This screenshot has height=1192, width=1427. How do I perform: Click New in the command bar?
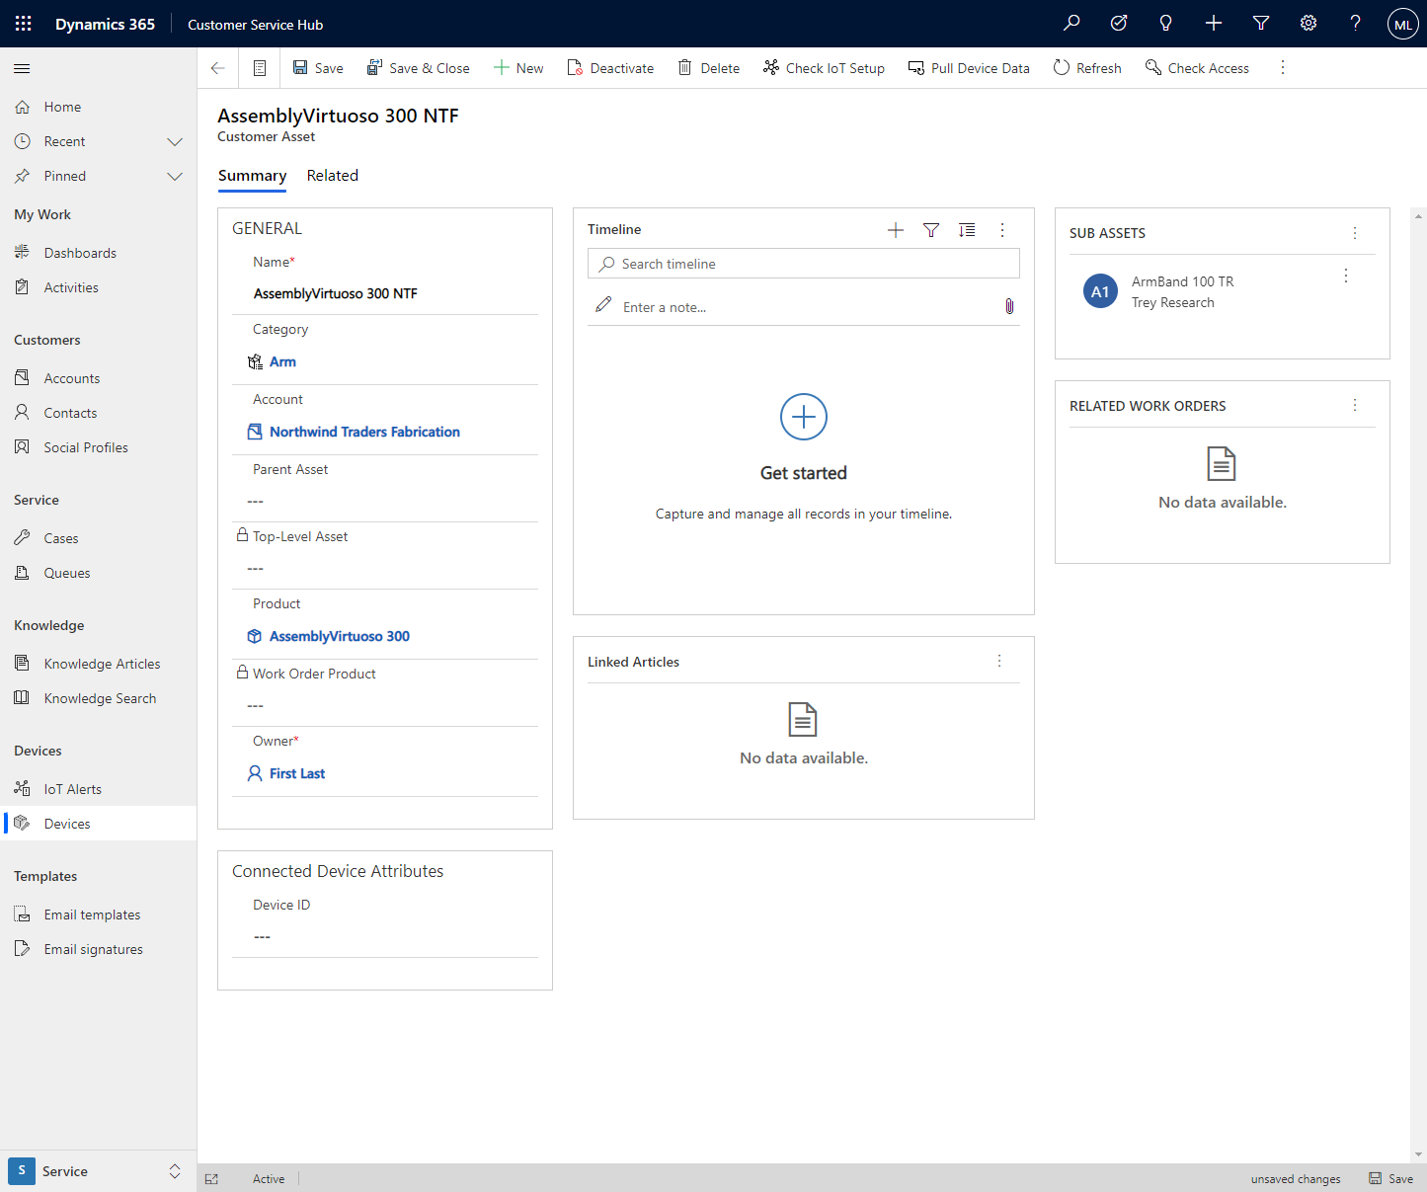point(518,68)
